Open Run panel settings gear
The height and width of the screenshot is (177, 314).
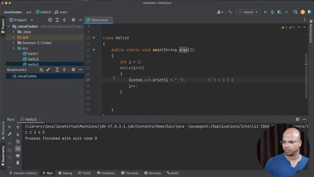pos(297,119)
